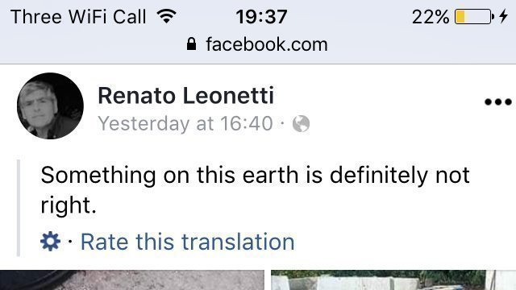Tap the translated post text

[255, 190]
